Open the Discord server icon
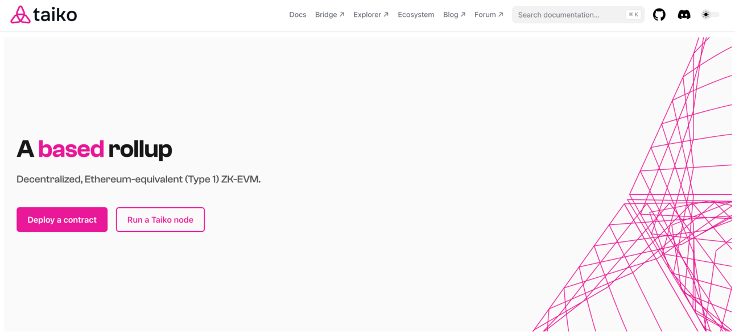The width and height of the screenshot is (735, 334). pos(684,15)
